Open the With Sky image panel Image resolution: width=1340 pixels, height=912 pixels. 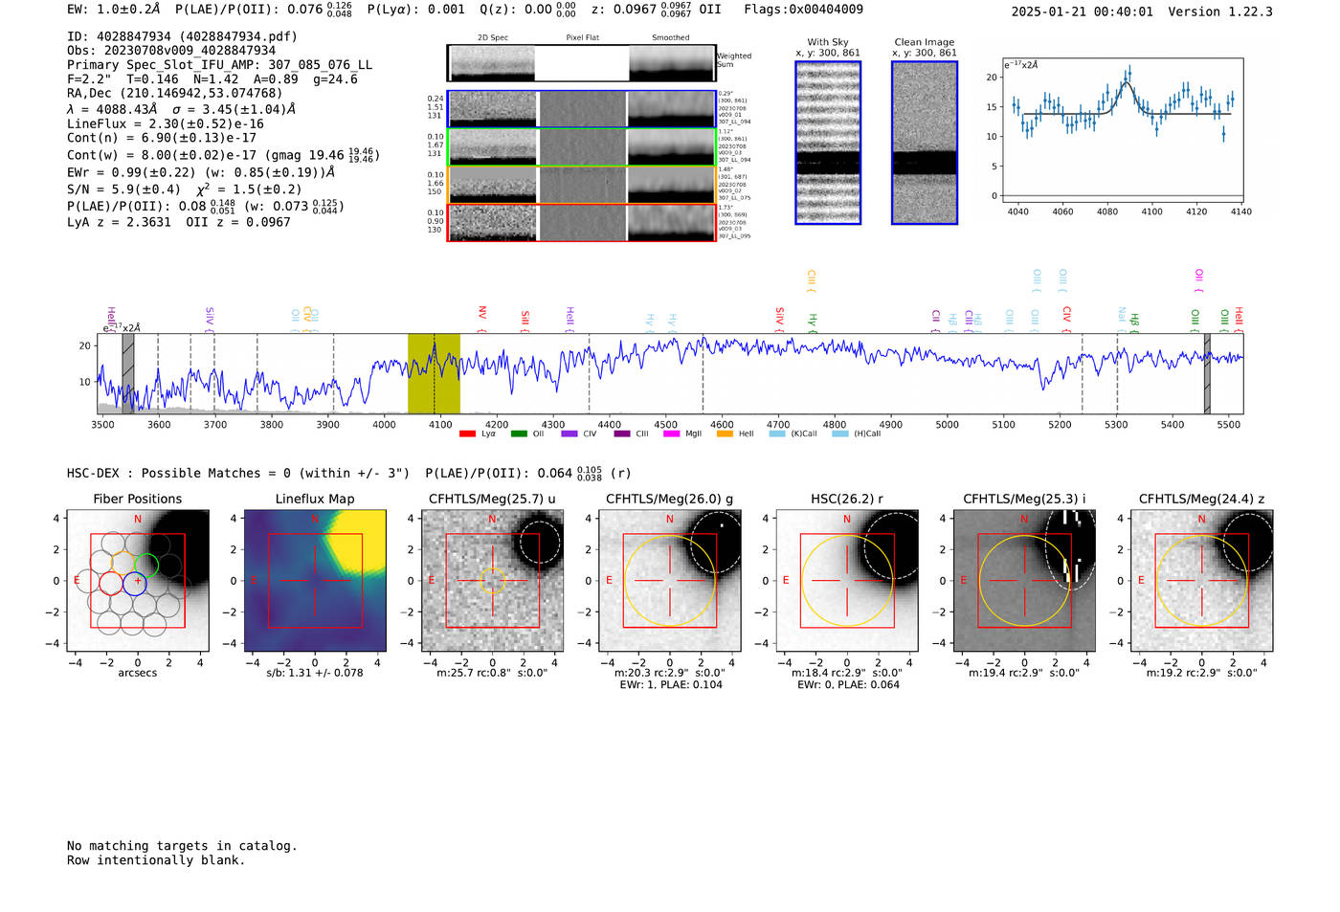(x=828, y=143)
